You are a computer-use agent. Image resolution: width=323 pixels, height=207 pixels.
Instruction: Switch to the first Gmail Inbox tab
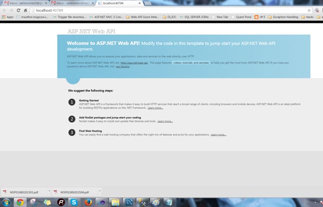pyautogui.click(x=25, y=3)
